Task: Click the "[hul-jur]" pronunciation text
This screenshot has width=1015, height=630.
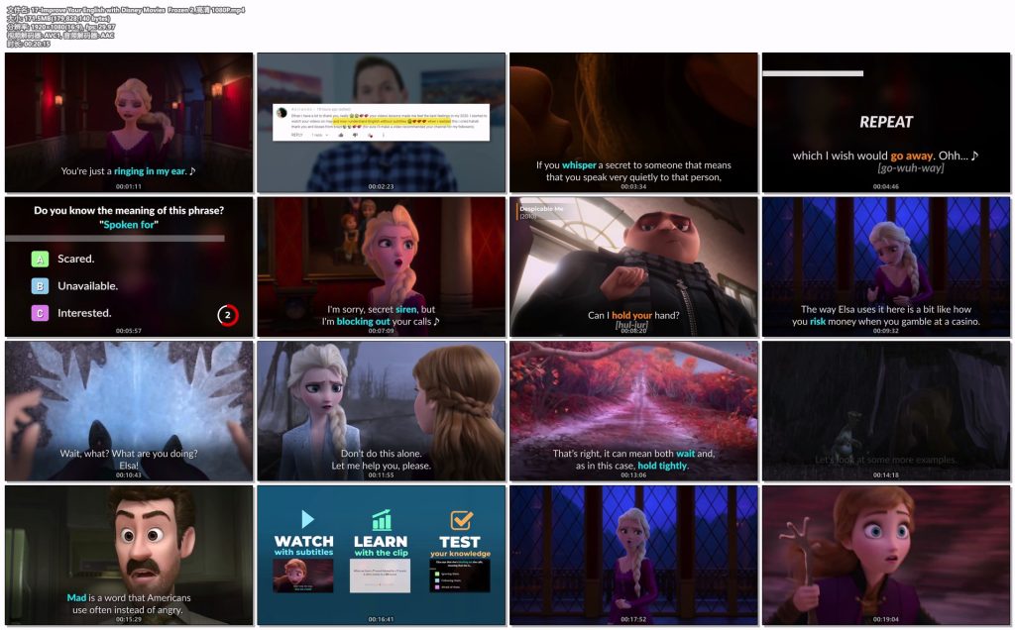Action: pyautogui.click(x=631, y=325)
